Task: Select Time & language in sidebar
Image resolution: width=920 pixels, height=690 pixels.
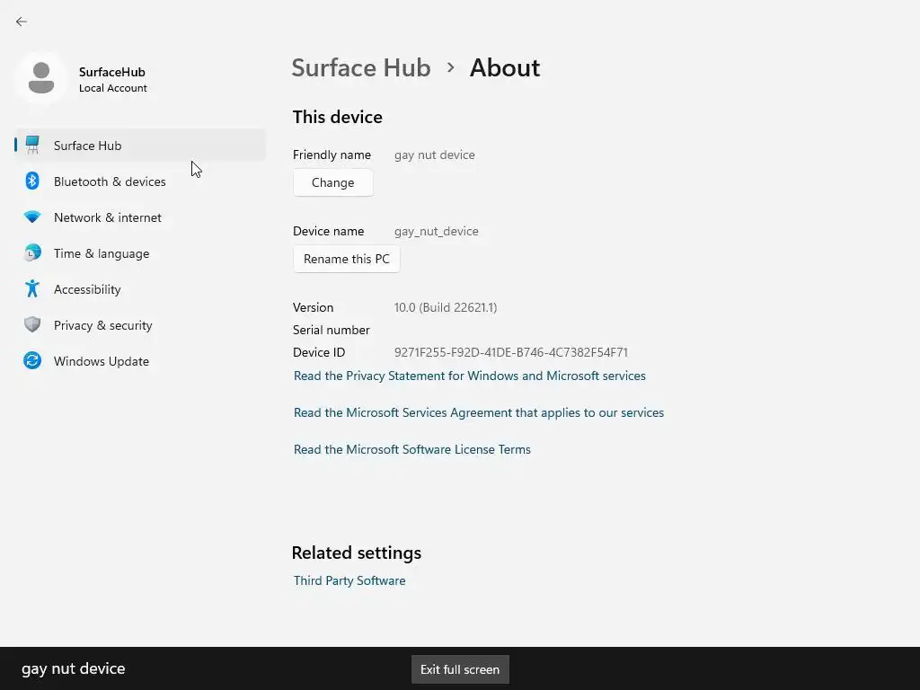Action: coord(102,253)
